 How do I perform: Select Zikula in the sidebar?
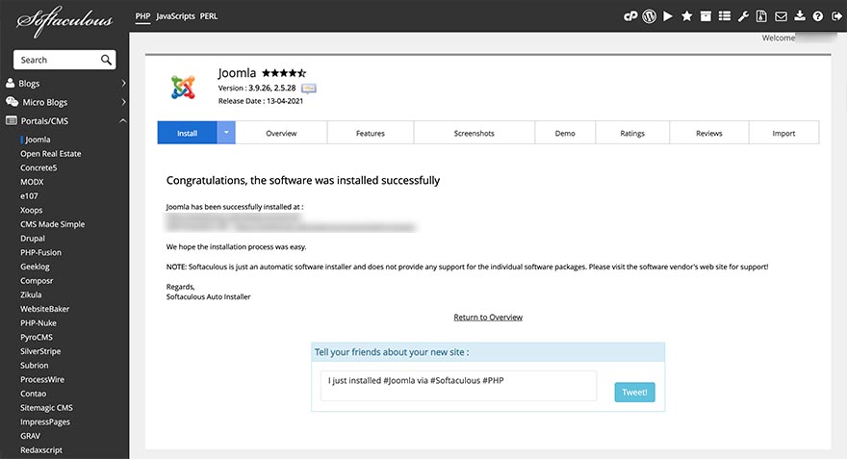pos(31,294)
